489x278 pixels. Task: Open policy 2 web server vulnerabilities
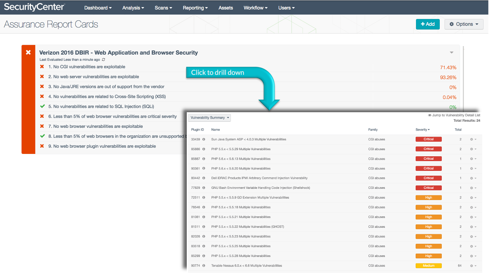[93, 77]
